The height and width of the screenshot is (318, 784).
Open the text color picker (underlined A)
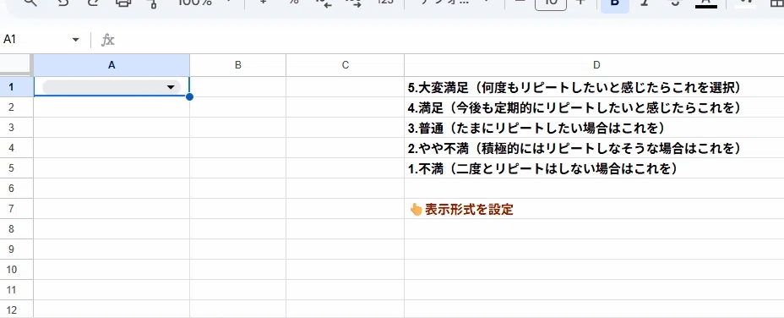click(706, 3)
